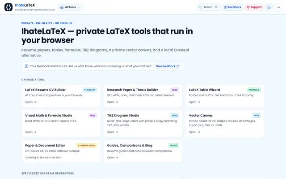Click the COMING SOON badge
The image size is (286, 179).
pos(87,145)
